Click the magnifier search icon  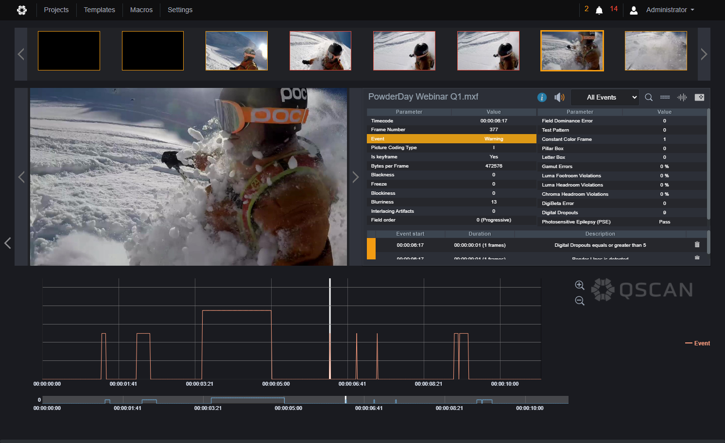click(x=649, y=97)
